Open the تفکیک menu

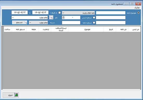tap(137, 8)
